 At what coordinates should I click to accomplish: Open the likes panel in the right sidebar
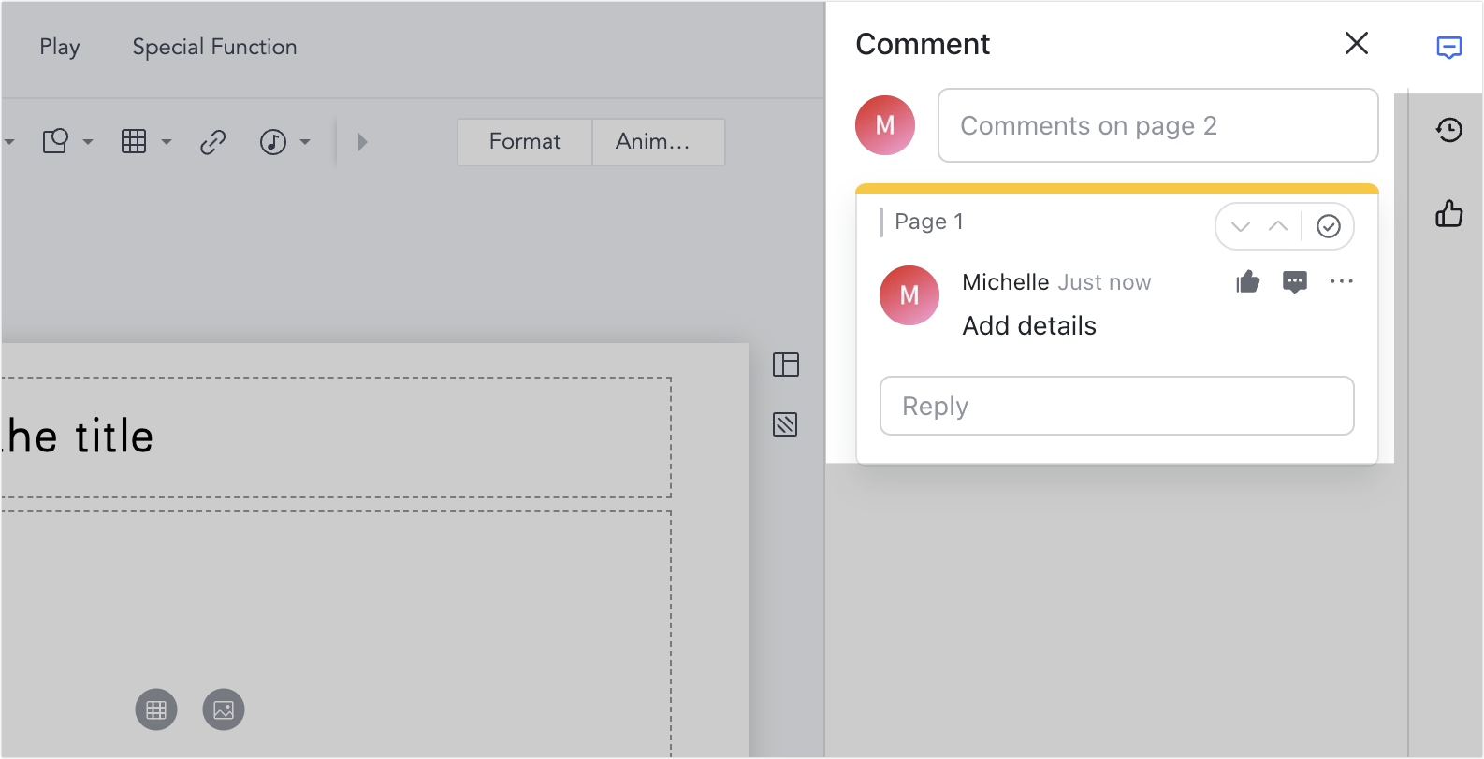click(1448, 214)
